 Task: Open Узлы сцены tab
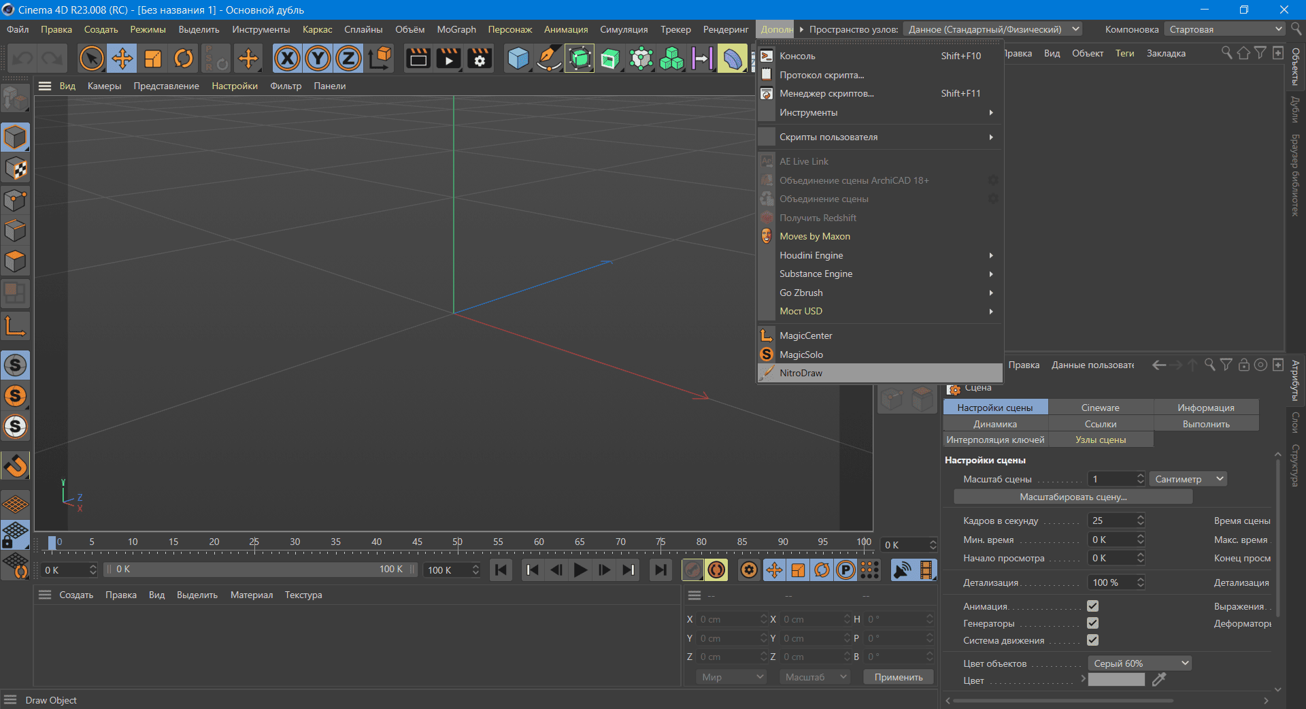[x=1100, y=440]
